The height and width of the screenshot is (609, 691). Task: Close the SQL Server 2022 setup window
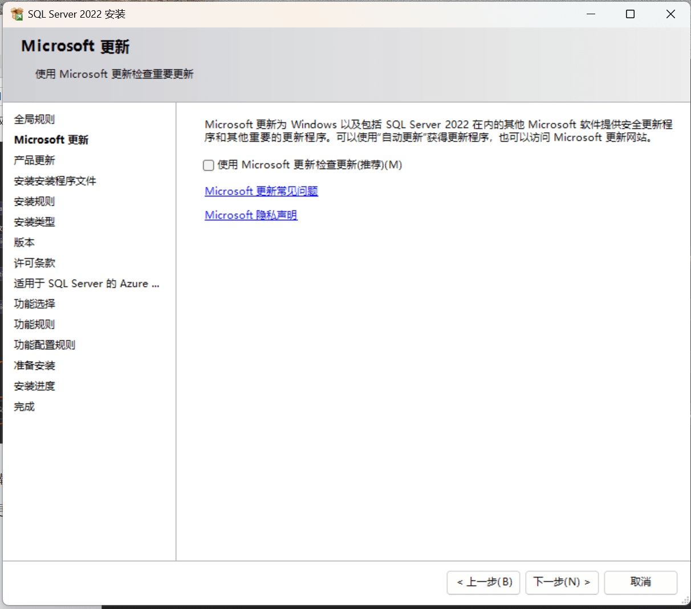[670, 14]
